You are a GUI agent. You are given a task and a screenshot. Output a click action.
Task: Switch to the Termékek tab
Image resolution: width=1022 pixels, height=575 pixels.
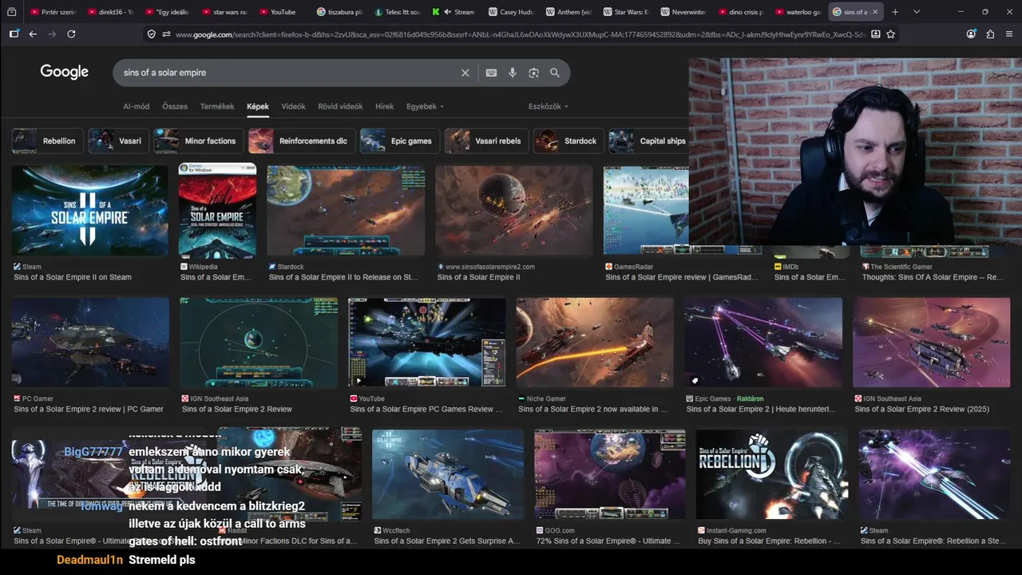click(x=217, y=106)
